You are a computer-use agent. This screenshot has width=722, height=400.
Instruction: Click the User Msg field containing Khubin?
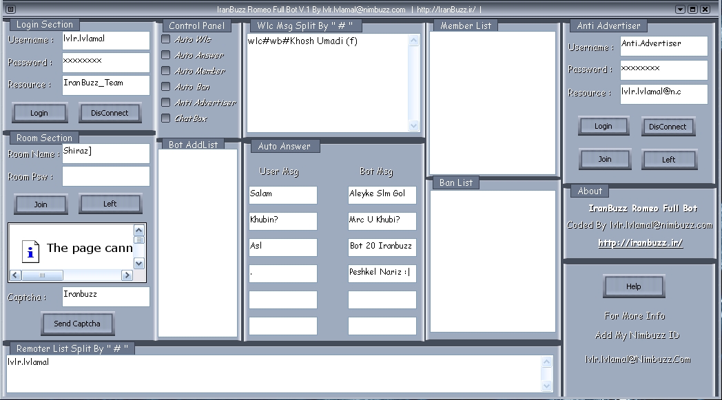[x=283, y=222]
